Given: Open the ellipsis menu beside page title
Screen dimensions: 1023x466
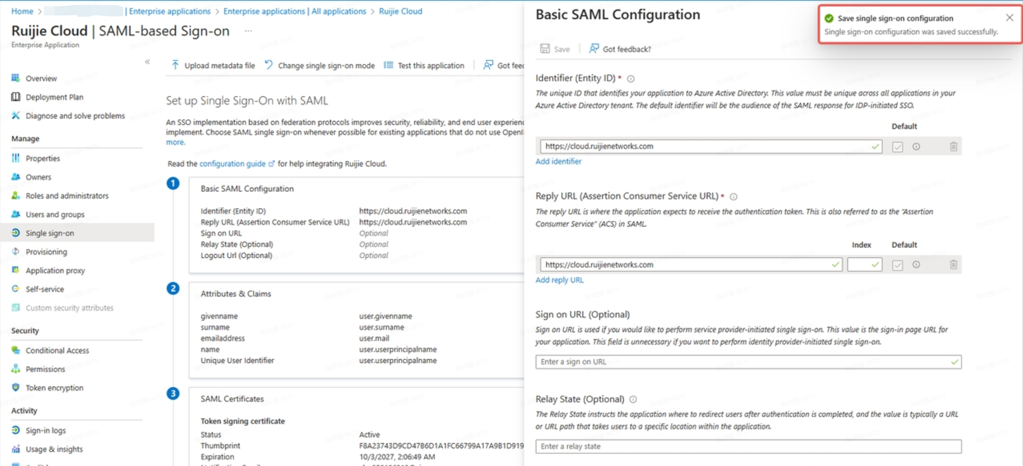Looking at the screenshot, I should pos(248,31).
